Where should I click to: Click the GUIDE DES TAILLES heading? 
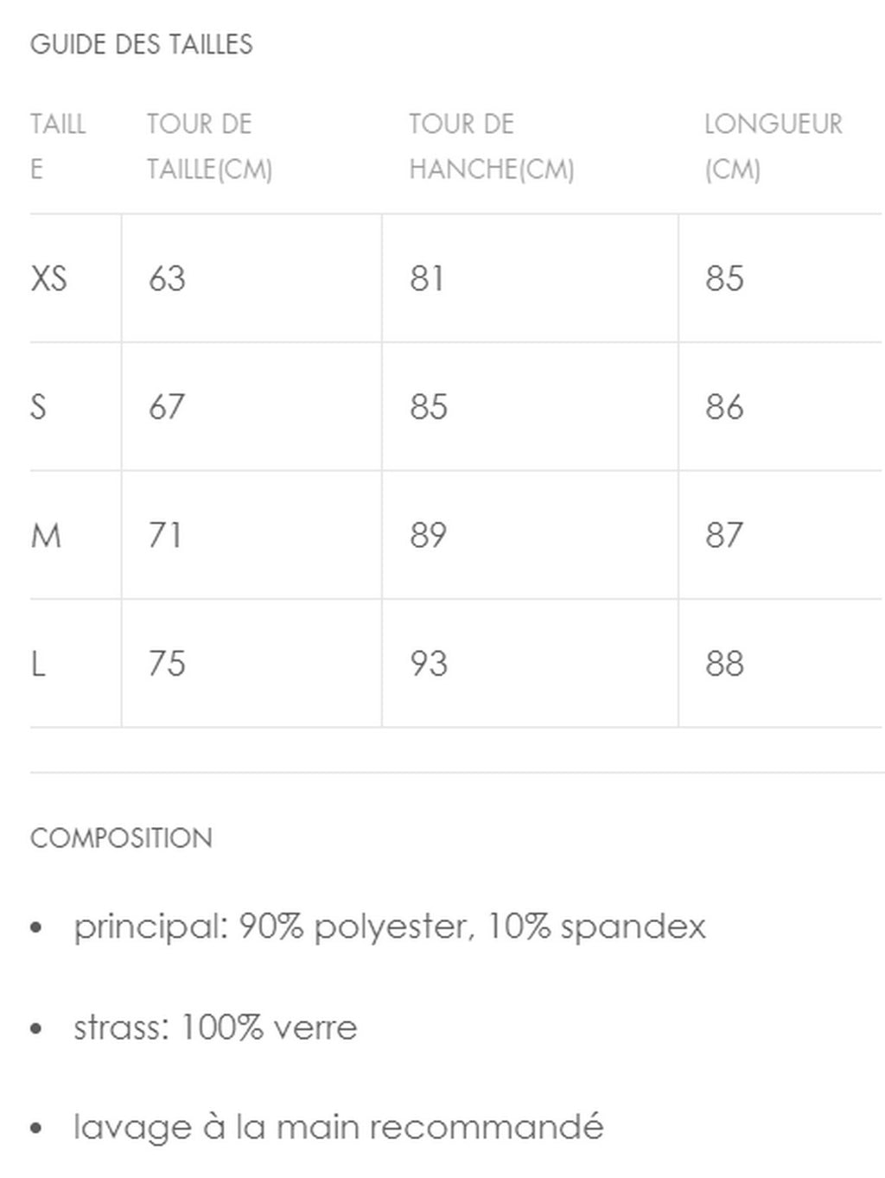pos(142,44)
